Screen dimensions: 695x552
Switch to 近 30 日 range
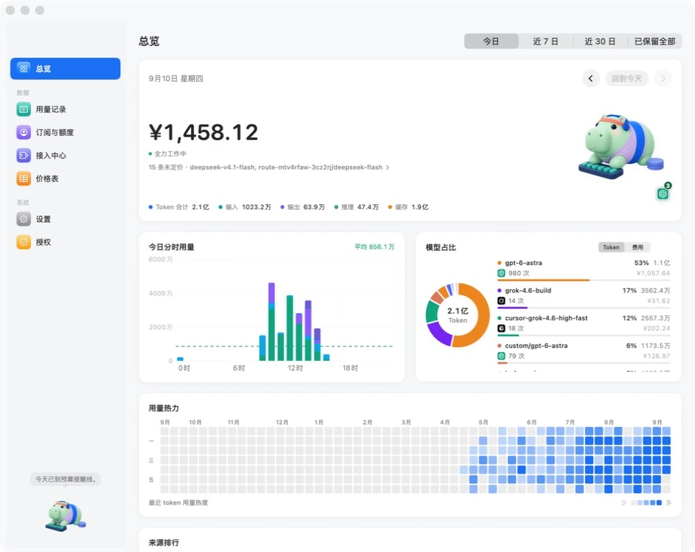tap(600, 41)
